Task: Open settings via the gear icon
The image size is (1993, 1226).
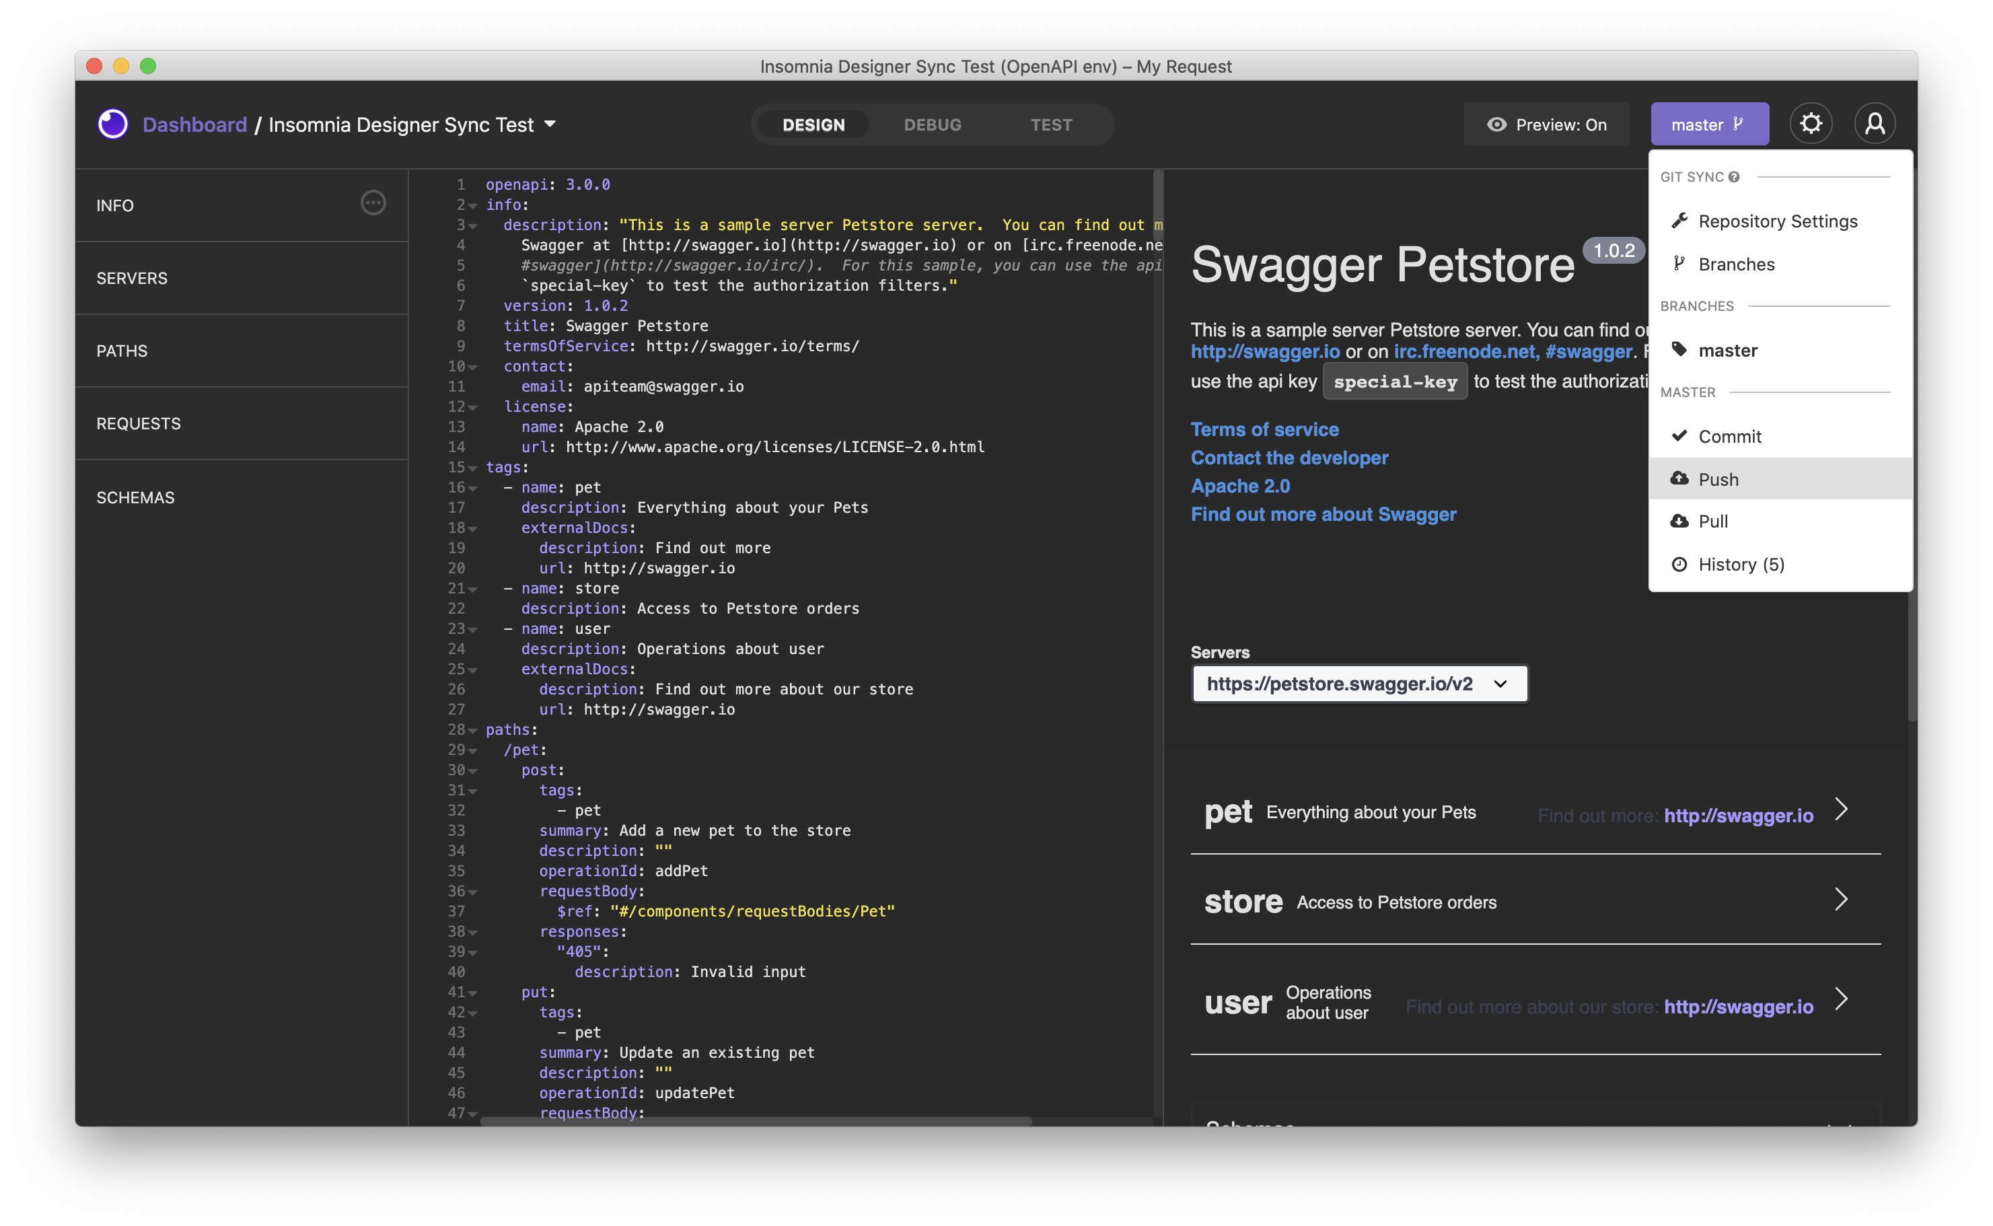Action: 1811,124
